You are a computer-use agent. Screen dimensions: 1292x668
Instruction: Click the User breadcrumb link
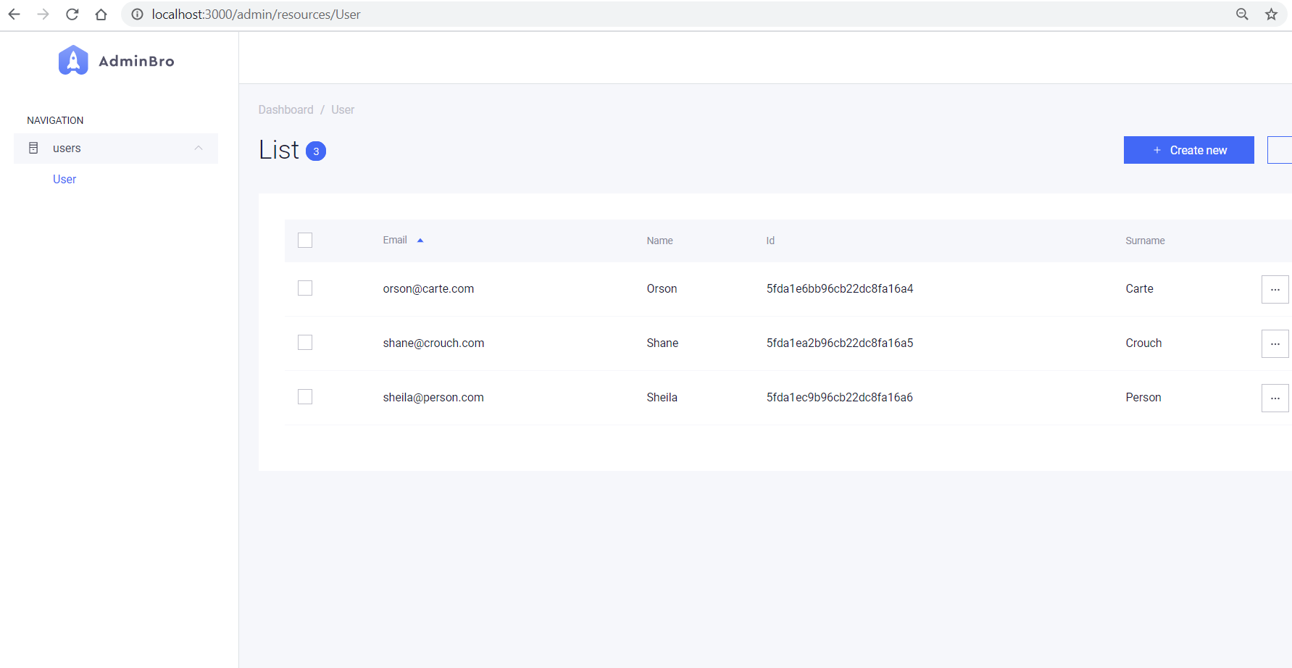[342, 109]
